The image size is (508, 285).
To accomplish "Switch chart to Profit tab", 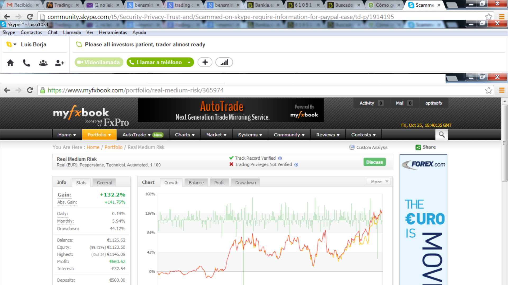I will tap(219, 183).
